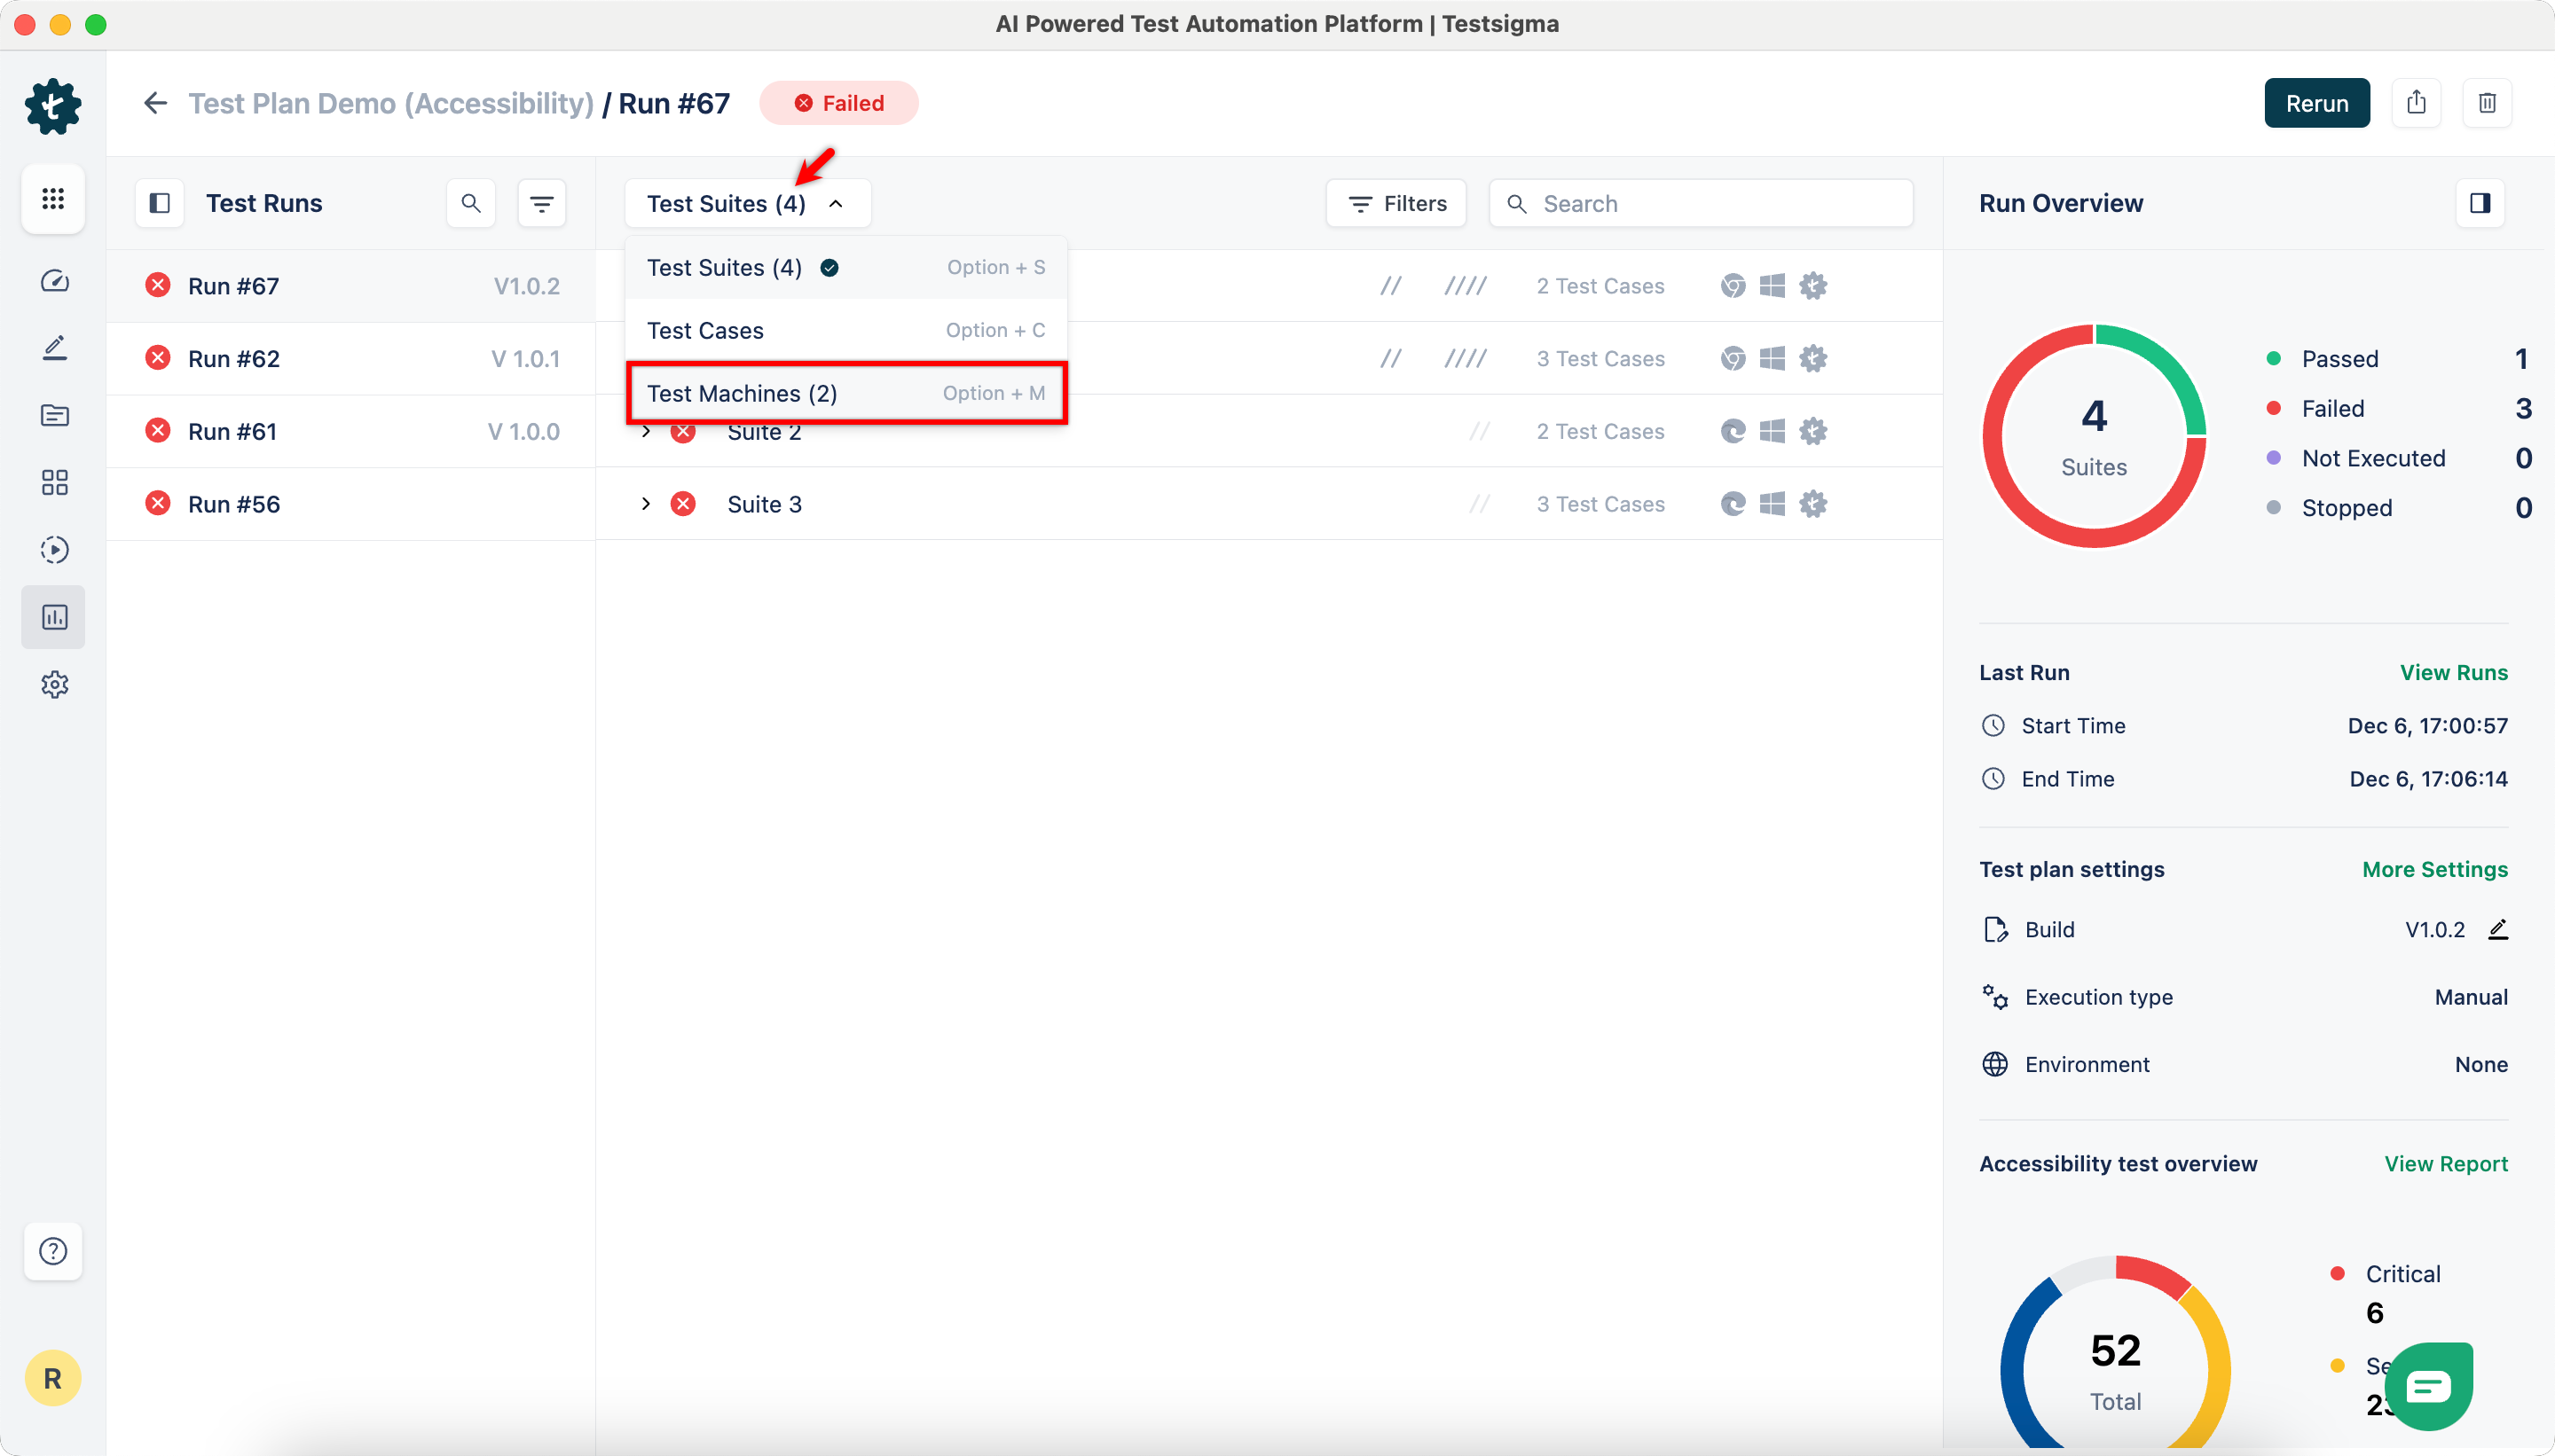Click the Rerun button
Viewport: 2555px width, 1456px height.
click(x=2315, y=103)
